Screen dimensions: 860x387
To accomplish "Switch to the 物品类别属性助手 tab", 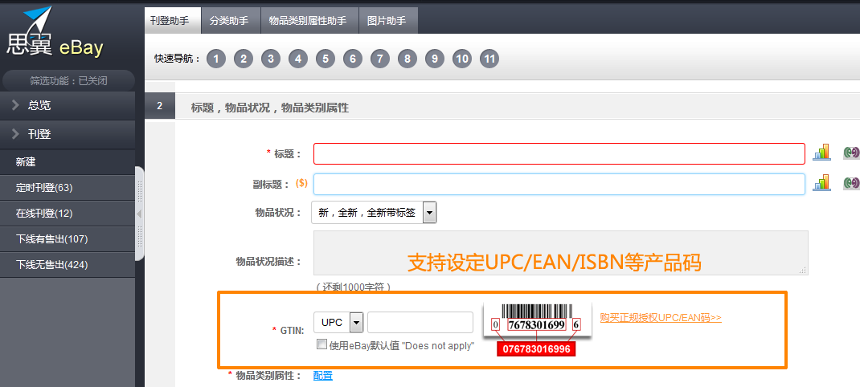I will [x=309, y=21].
